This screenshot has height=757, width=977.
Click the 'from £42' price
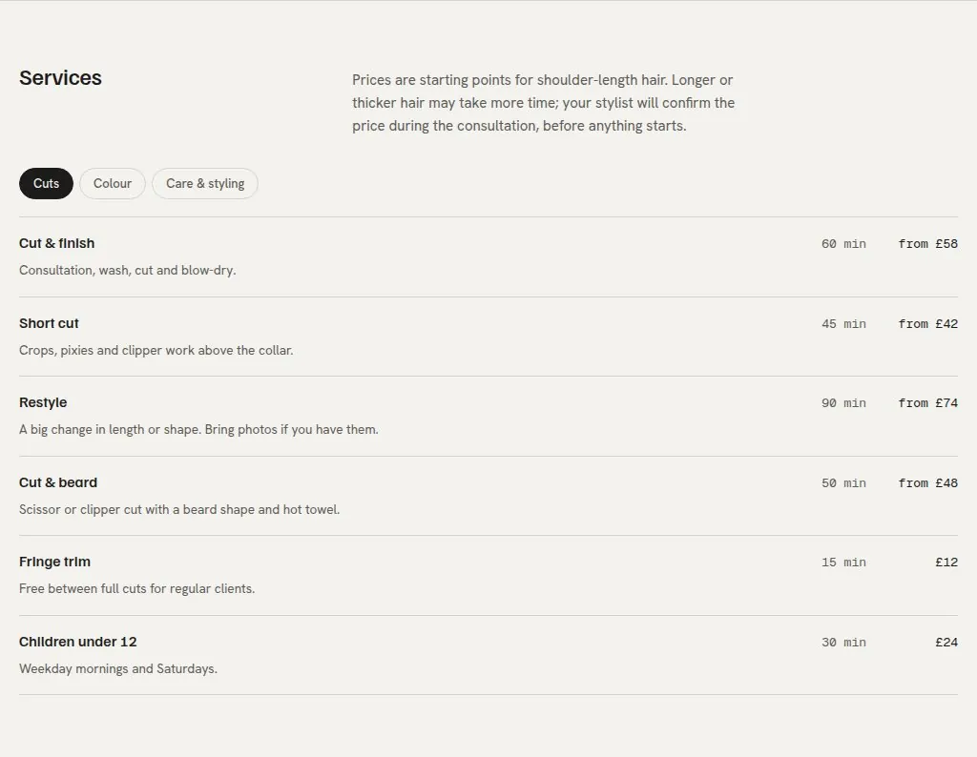[927, 324]
